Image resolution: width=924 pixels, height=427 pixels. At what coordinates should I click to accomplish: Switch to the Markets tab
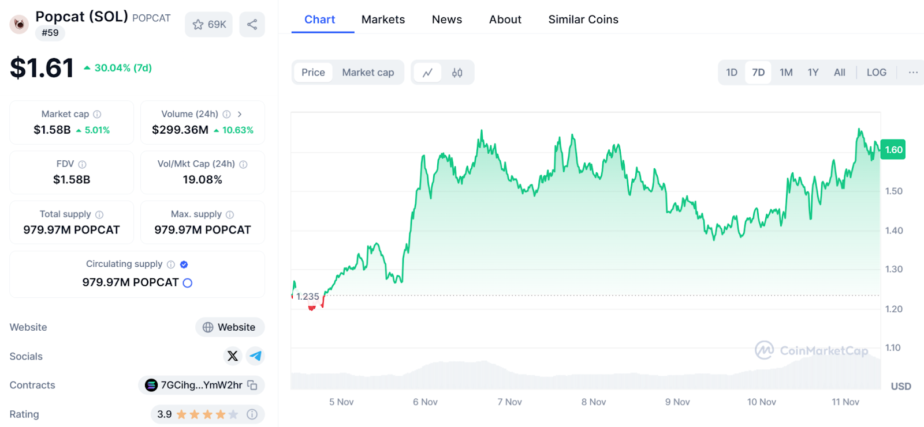pos(383,20)
